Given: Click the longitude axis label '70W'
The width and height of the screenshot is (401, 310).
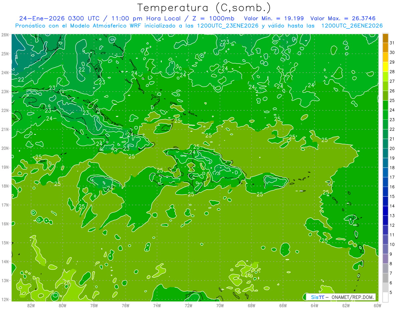Looking at the screenshot, I should tap(220, 305).
